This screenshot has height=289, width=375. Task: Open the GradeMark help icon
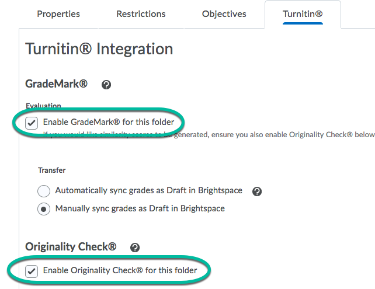pyautogui.click(x=106, y=85)
